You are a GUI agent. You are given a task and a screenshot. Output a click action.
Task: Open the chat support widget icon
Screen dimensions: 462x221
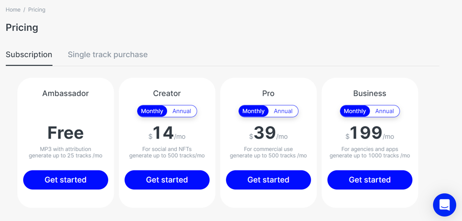(444, 205)
